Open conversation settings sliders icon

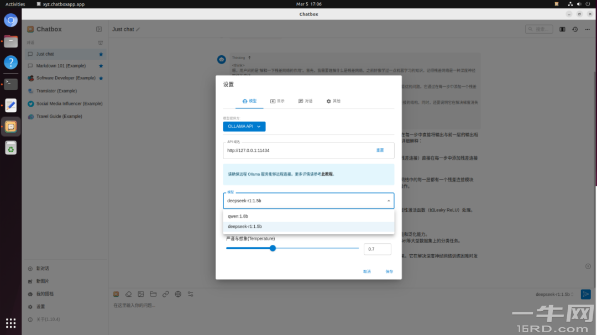(x=190, y=294)
